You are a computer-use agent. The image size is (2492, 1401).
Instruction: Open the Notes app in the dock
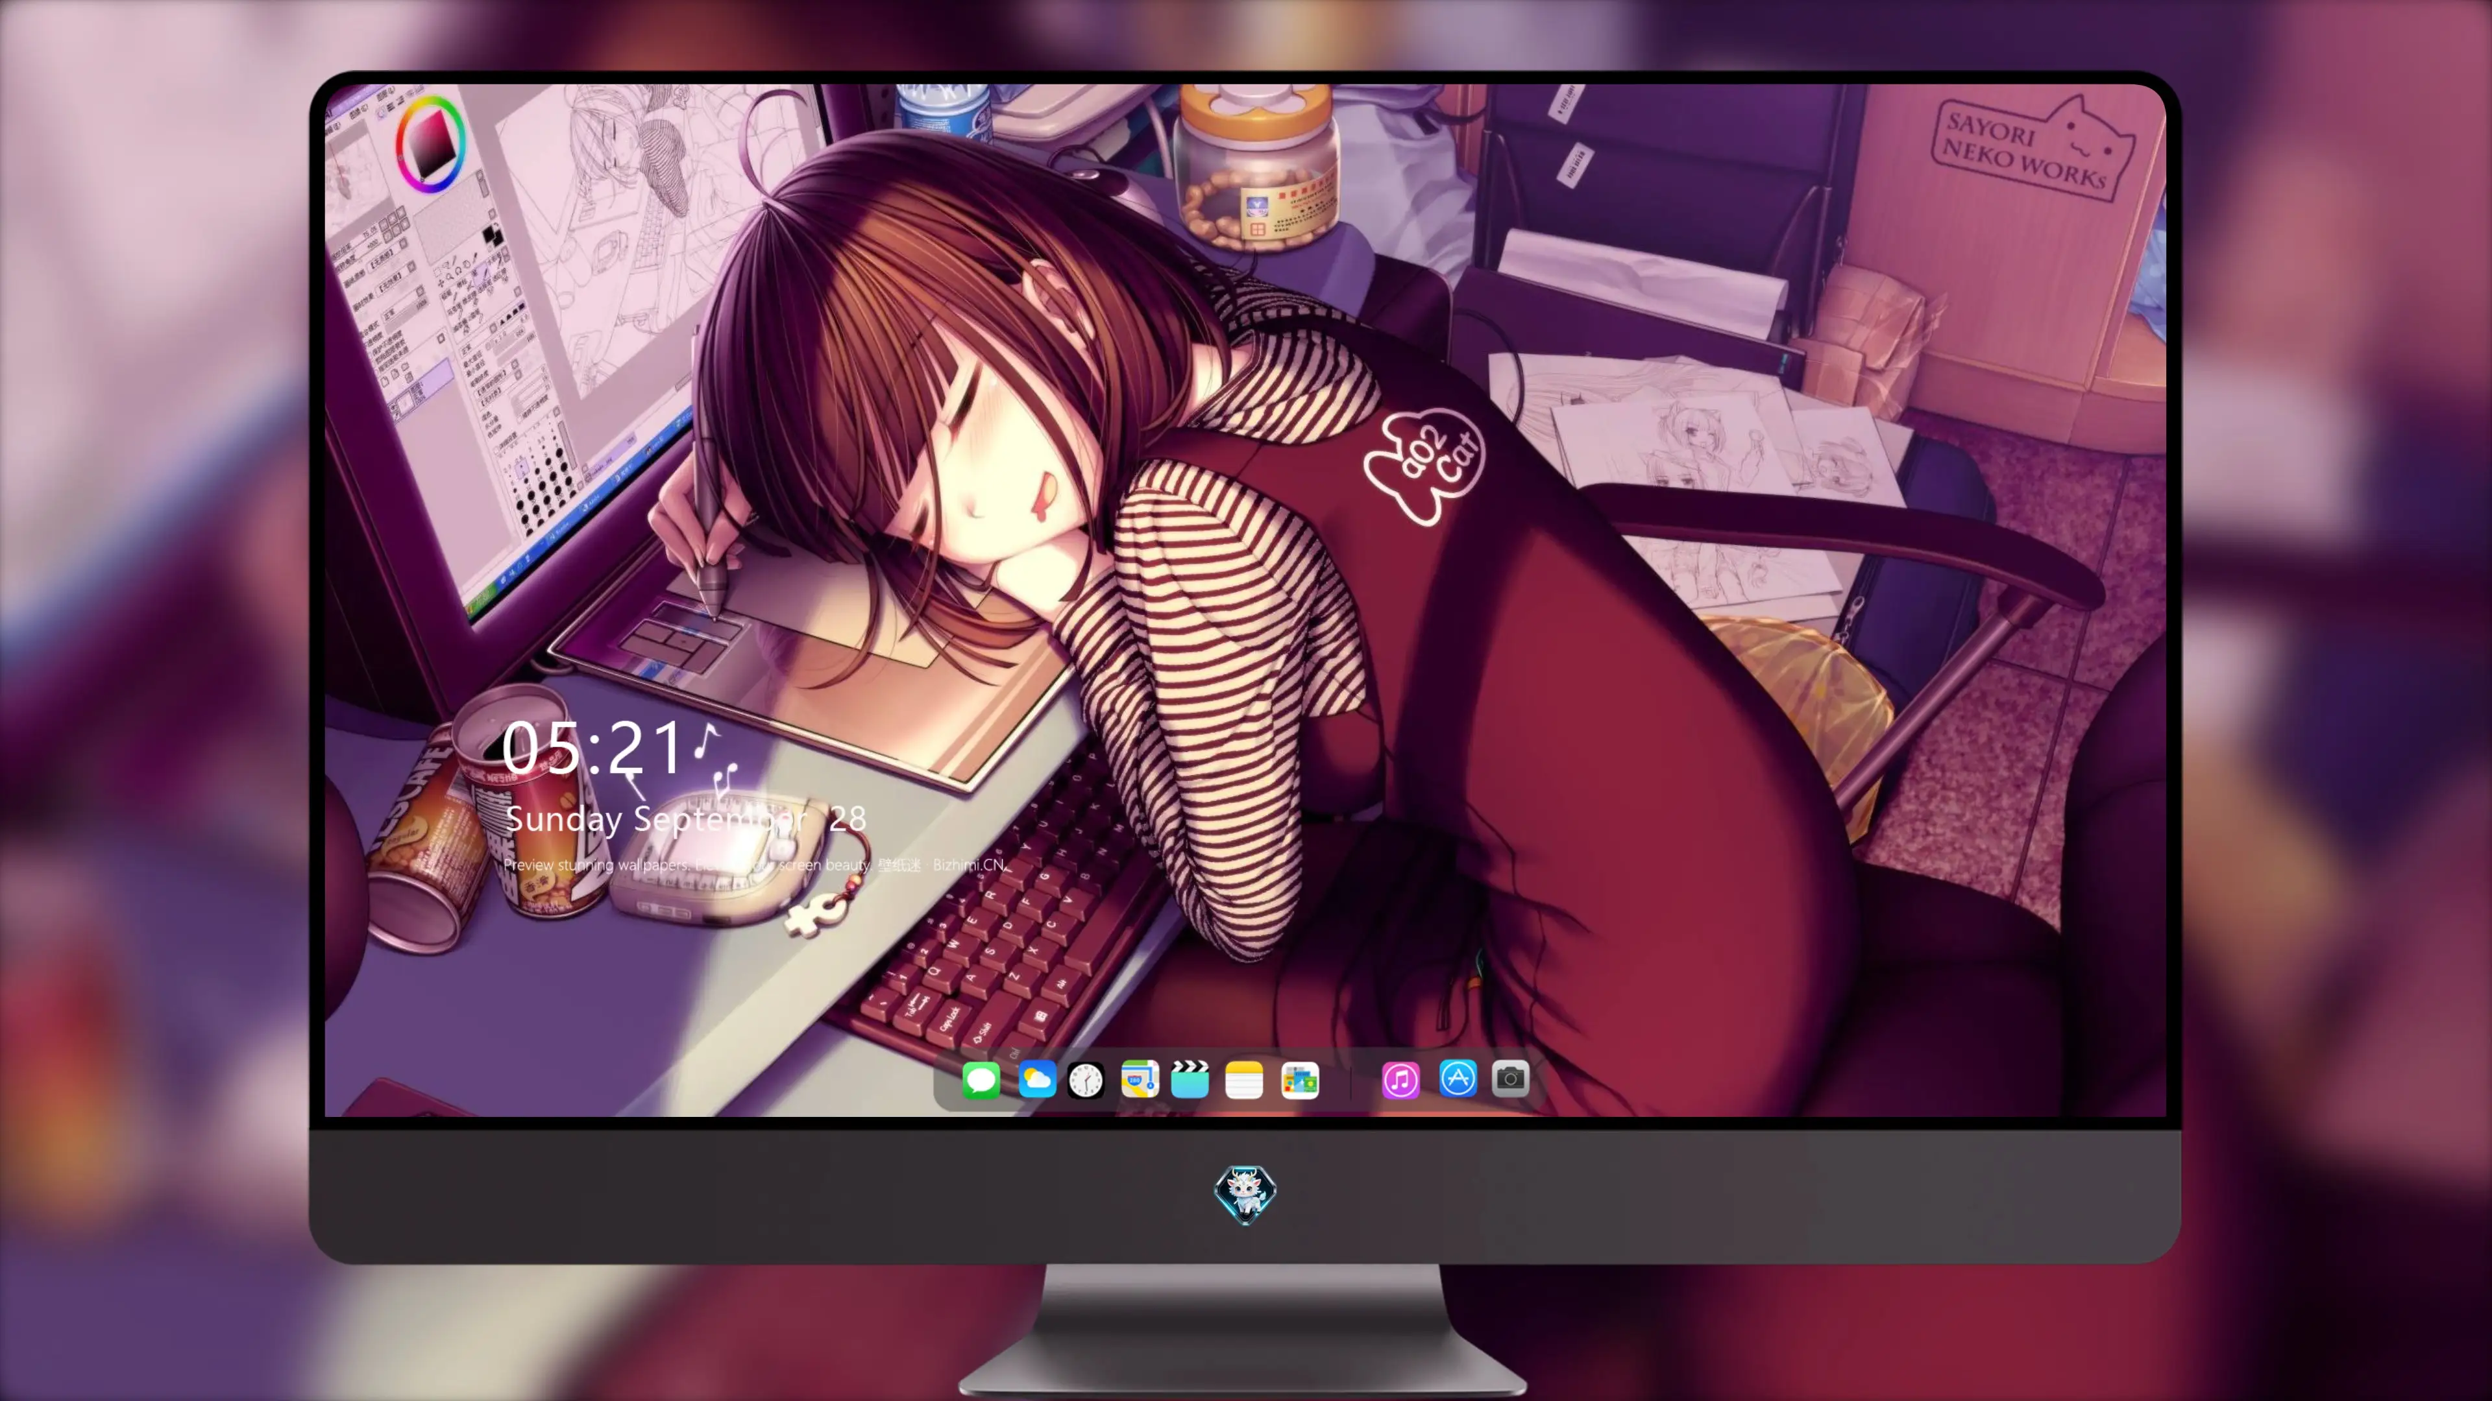click(1244, 1079)
